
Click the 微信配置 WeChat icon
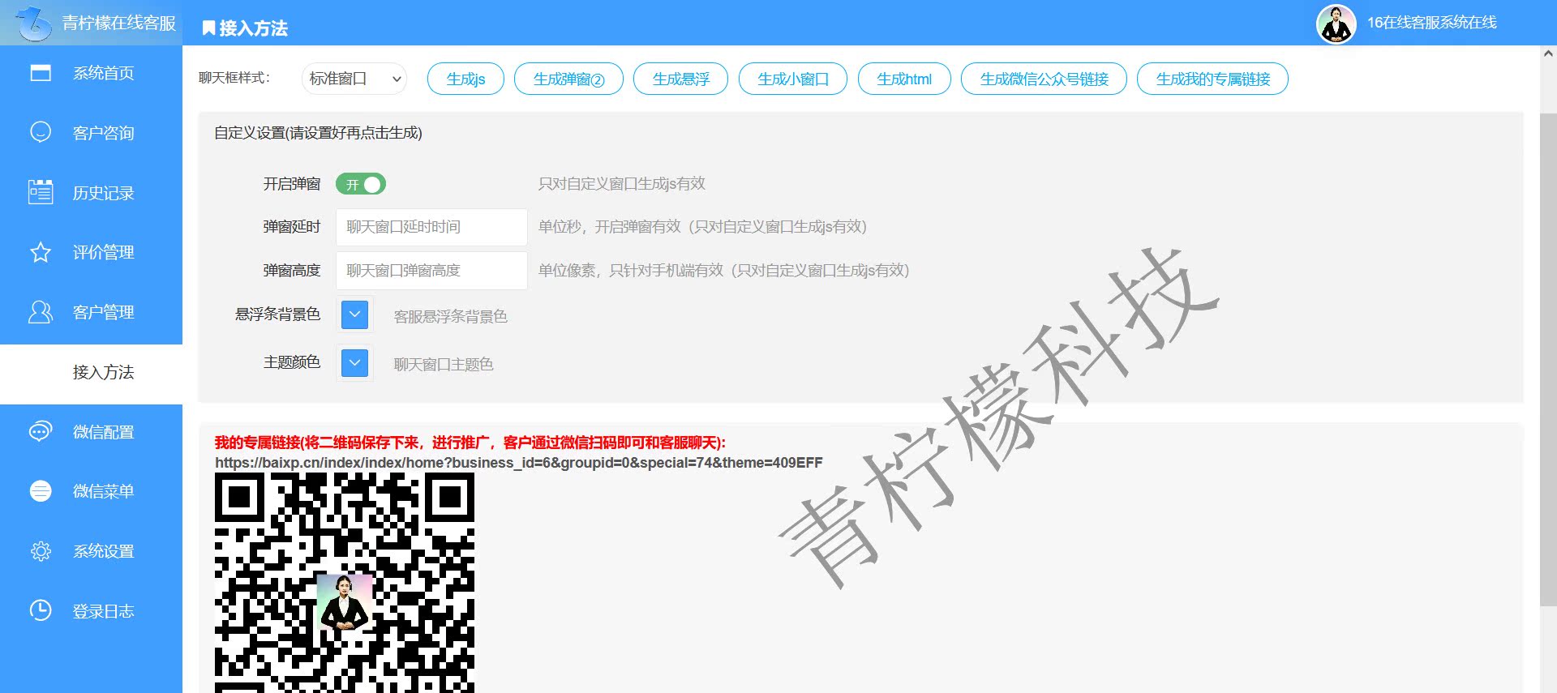(41, 431)
